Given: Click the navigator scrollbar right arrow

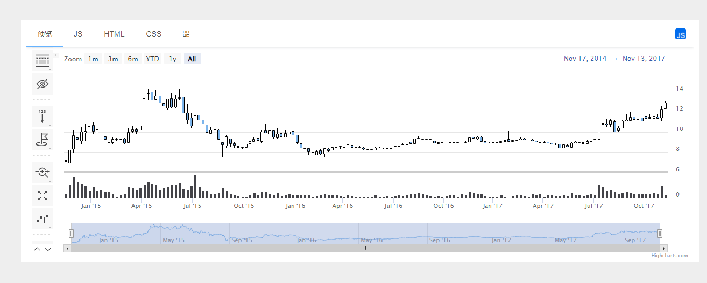Looking at the screenshot, I should (x=664, y=248).
